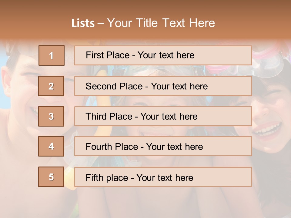Click the words 'Third Place'
This screenshot has width=291, height=218.
point(109,116)
